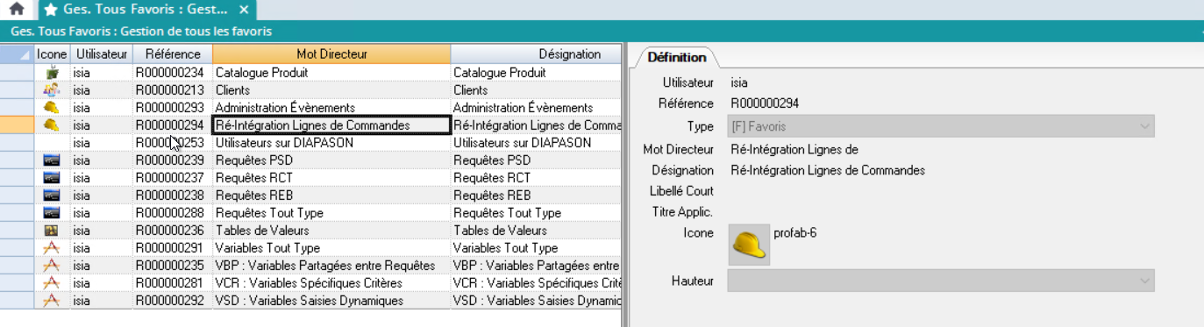Select Requêtes PSD in Mot Directeur column
This screenshot has height=327, width=1204.
tap(331, 160)
